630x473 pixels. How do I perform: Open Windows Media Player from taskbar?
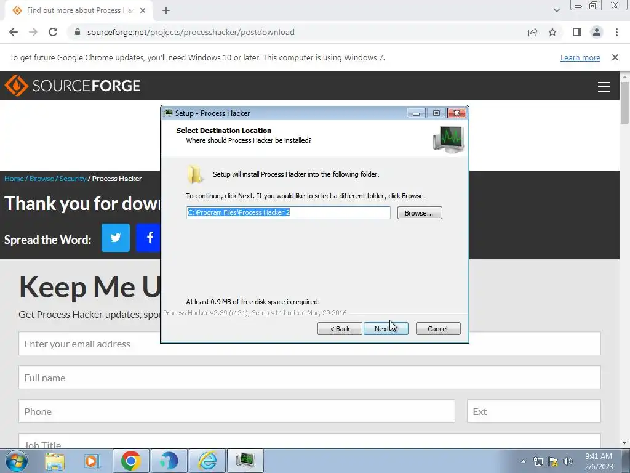click(x=92, y=461)
